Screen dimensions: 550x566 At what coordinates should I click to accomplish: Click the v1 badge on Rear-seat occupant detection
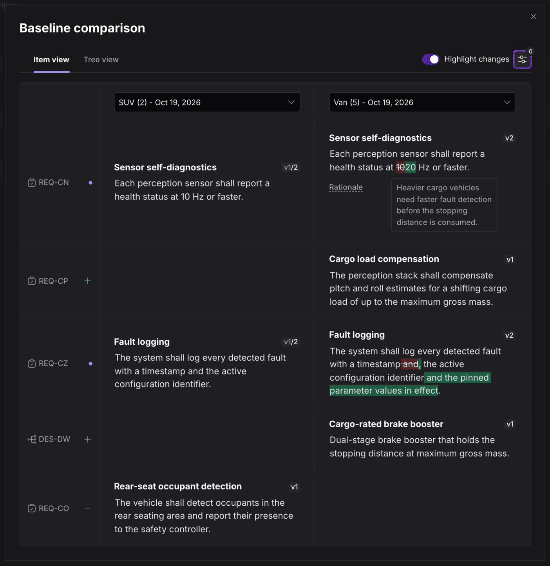point(295,487)
